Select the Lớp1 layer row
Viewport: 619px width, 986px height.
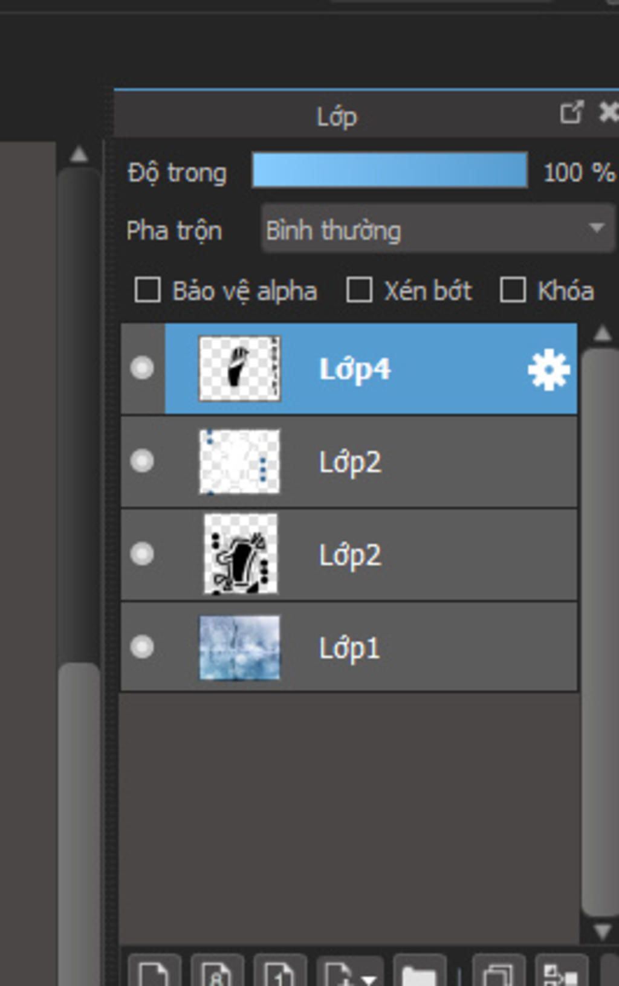tap(423, 648)
